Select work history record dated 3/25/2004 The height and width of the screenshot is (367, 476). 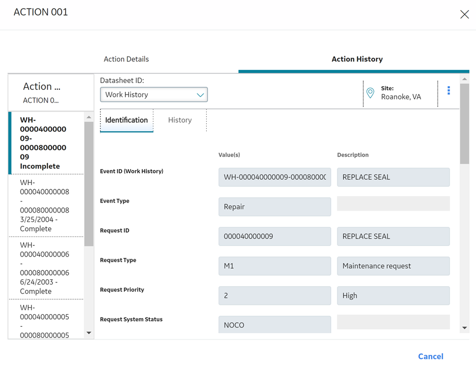[46, 206]
